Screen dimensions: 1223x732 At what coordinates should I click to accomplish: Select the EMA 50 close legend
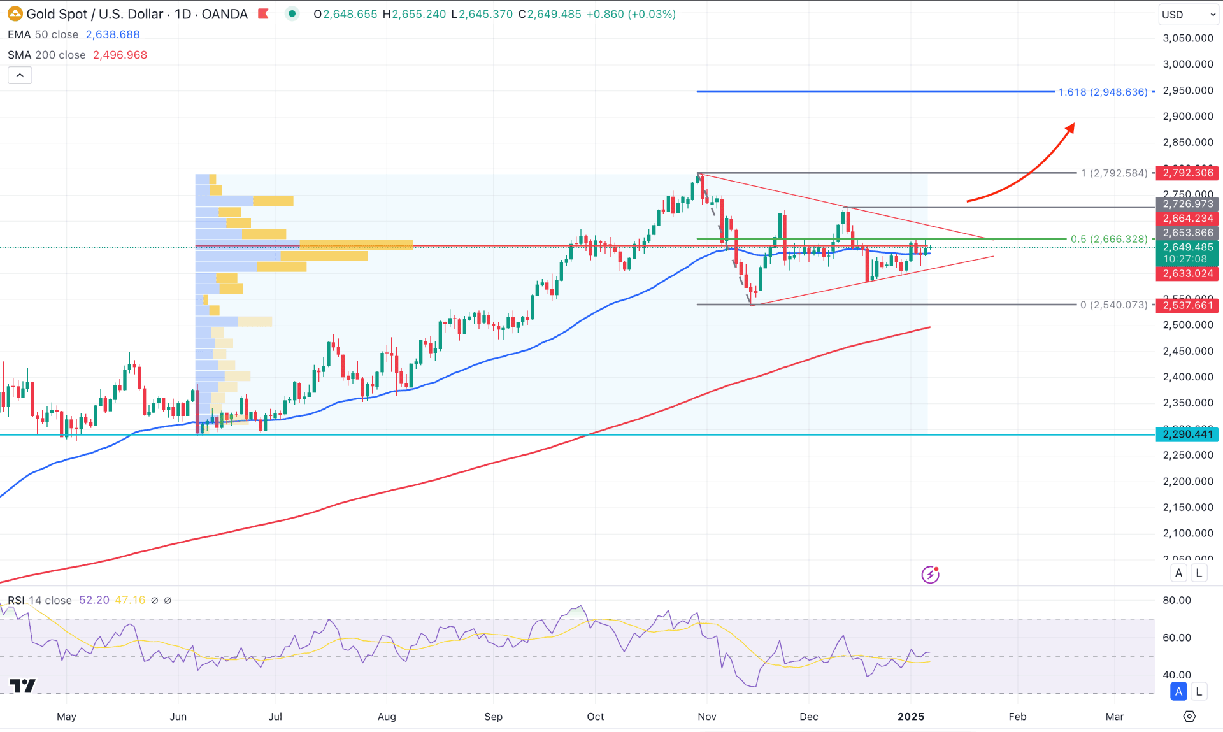(43, 34)
